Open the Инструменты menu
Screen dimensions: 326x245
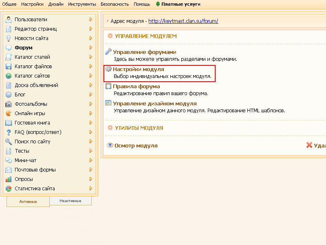82,4
